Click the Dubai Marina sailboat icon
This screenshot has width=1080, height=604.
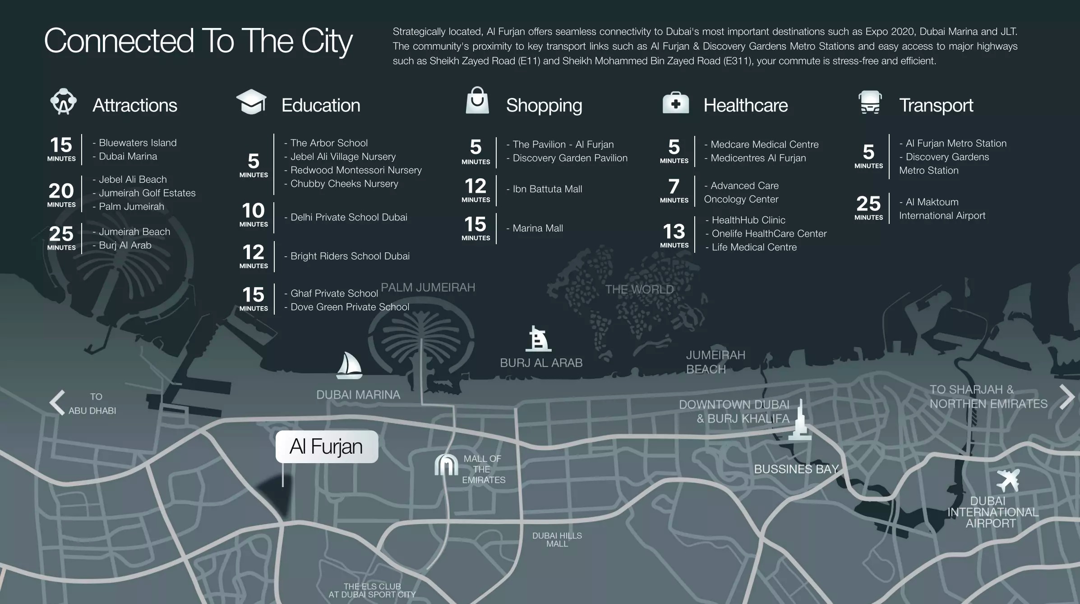pos(349,366)
